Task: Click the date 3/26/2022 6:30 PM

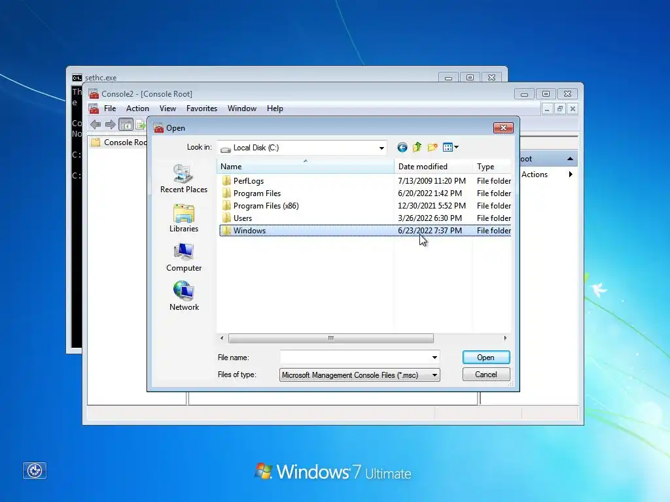Action: 430,218
